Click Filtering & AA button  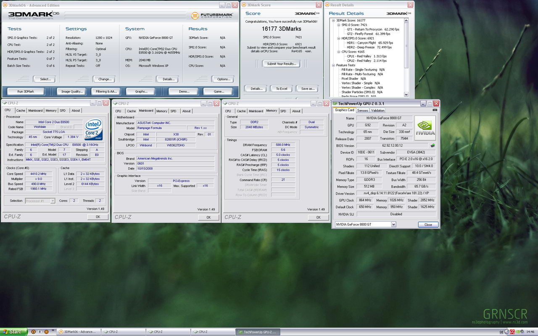pos(106,91)
